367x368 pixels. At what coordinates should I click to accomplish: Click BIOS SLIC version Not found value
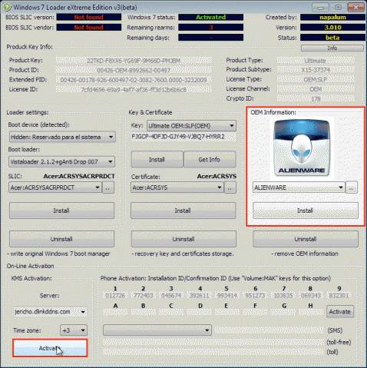pos(89,17)
